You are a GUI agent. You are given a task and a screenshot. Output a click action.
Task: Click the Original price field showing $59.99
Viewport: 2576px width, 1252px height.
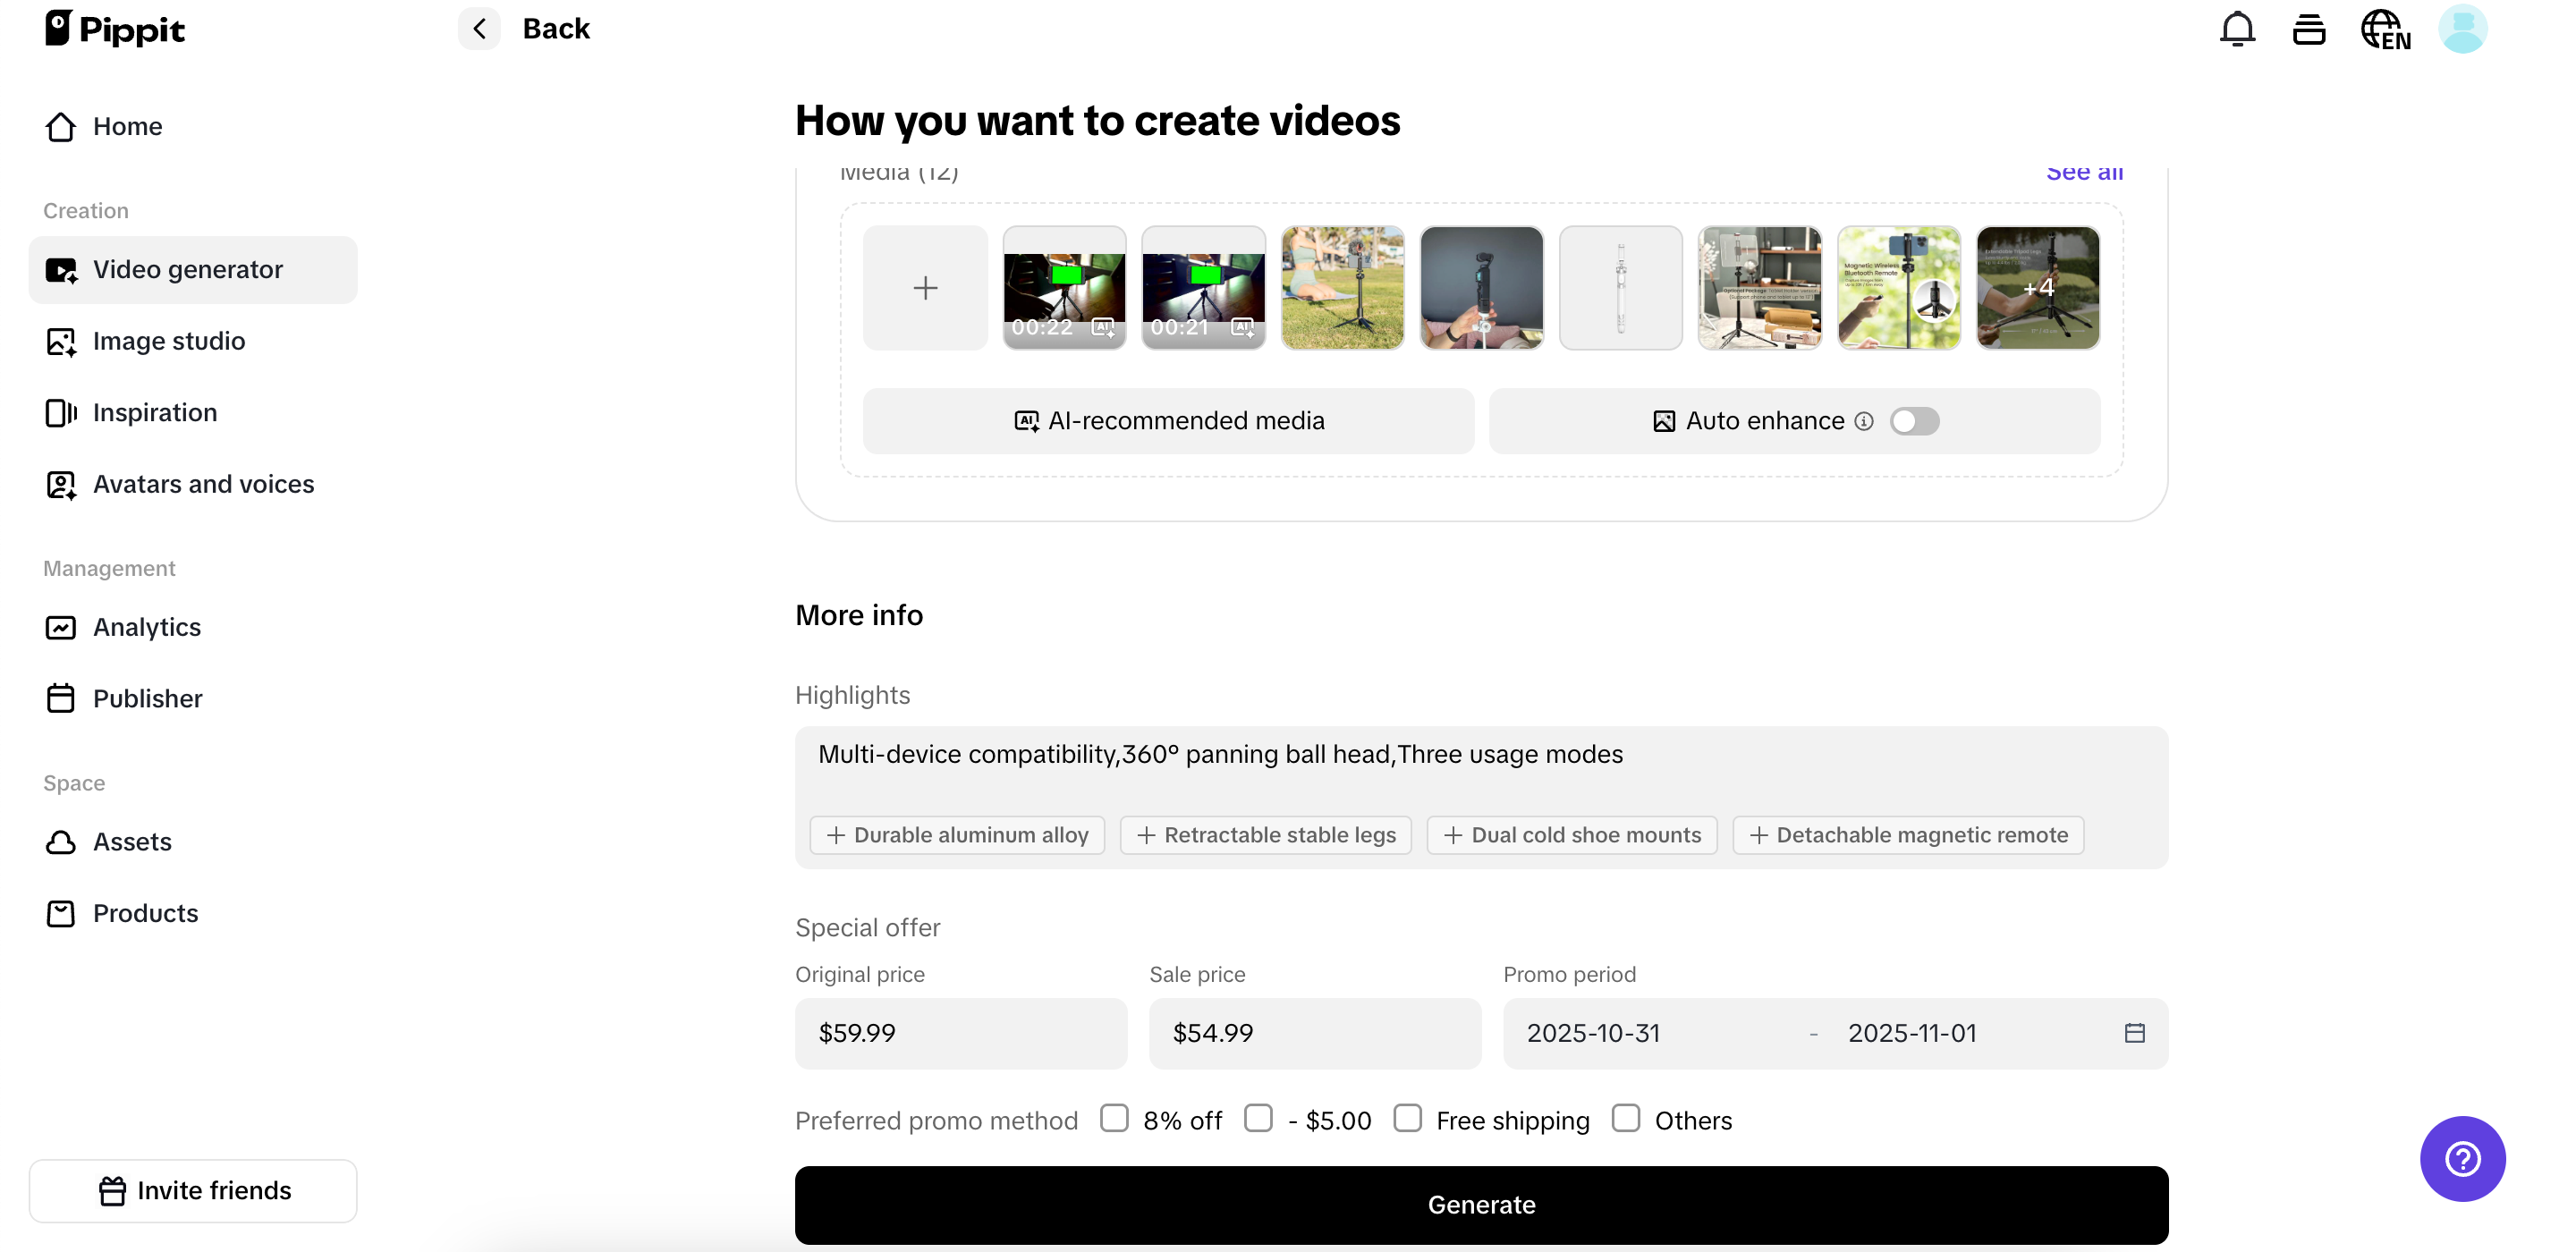point(960,1033)
